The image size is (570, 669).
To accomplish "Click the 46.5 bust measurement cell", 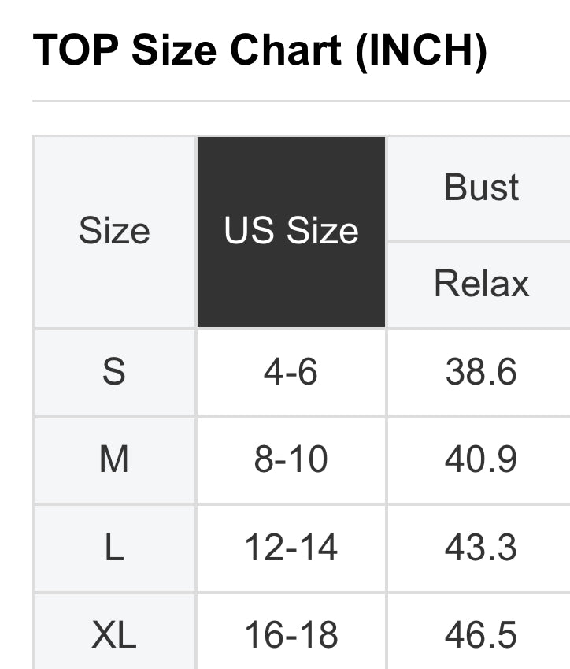I will click(480, 634).
